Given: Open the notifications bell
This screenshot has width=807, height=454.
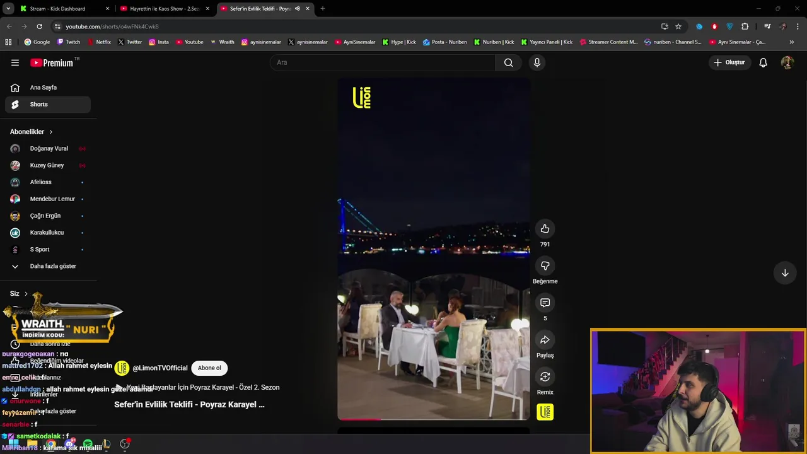Looking at the screenshot, I should (x=763, y=62).
